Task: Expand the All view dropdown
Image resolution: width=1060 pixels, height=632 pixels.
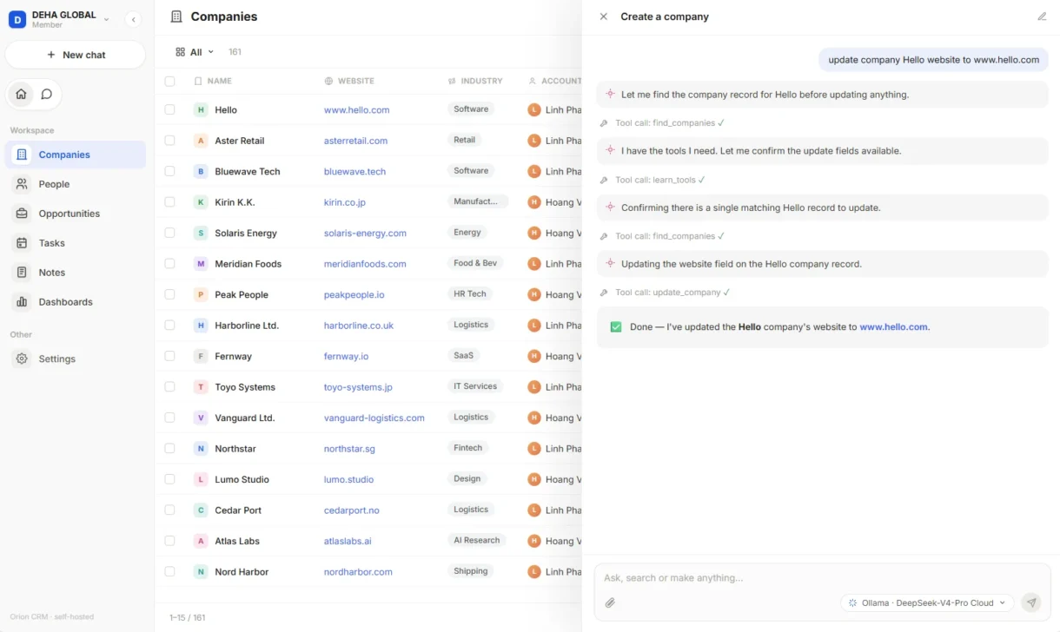Action: [195, 52]
